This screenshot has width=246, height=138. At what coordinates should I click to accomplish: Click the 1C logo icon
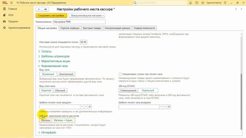pos(5,3)
